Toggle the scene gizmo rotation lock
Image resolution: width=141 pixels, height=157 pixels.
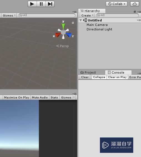(x=73, y=23)
